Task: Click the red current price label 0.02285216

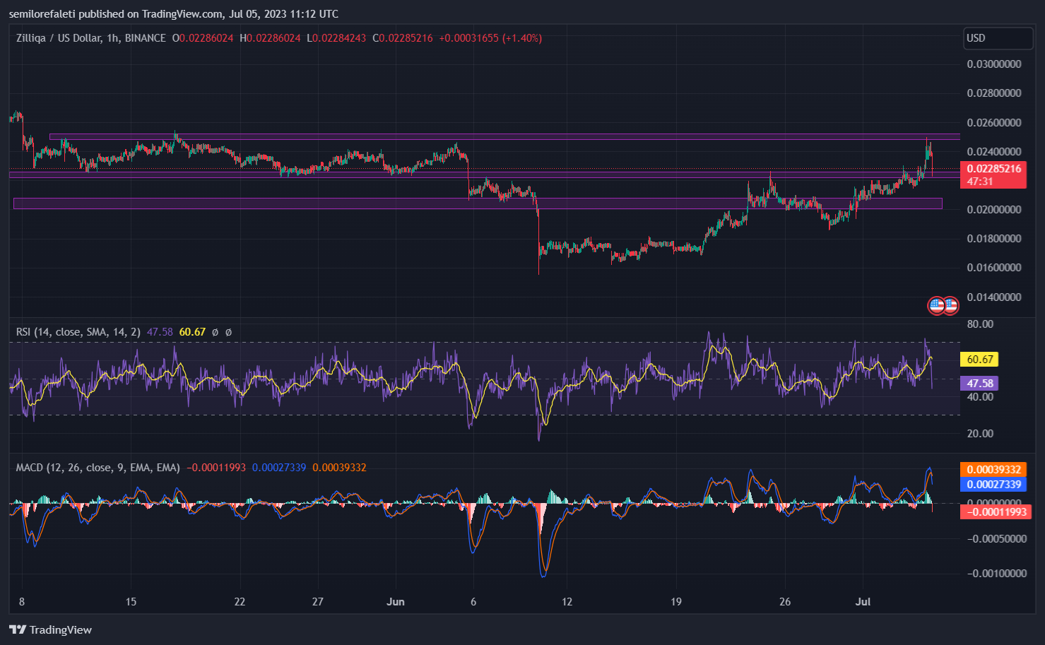Action: 993,169
